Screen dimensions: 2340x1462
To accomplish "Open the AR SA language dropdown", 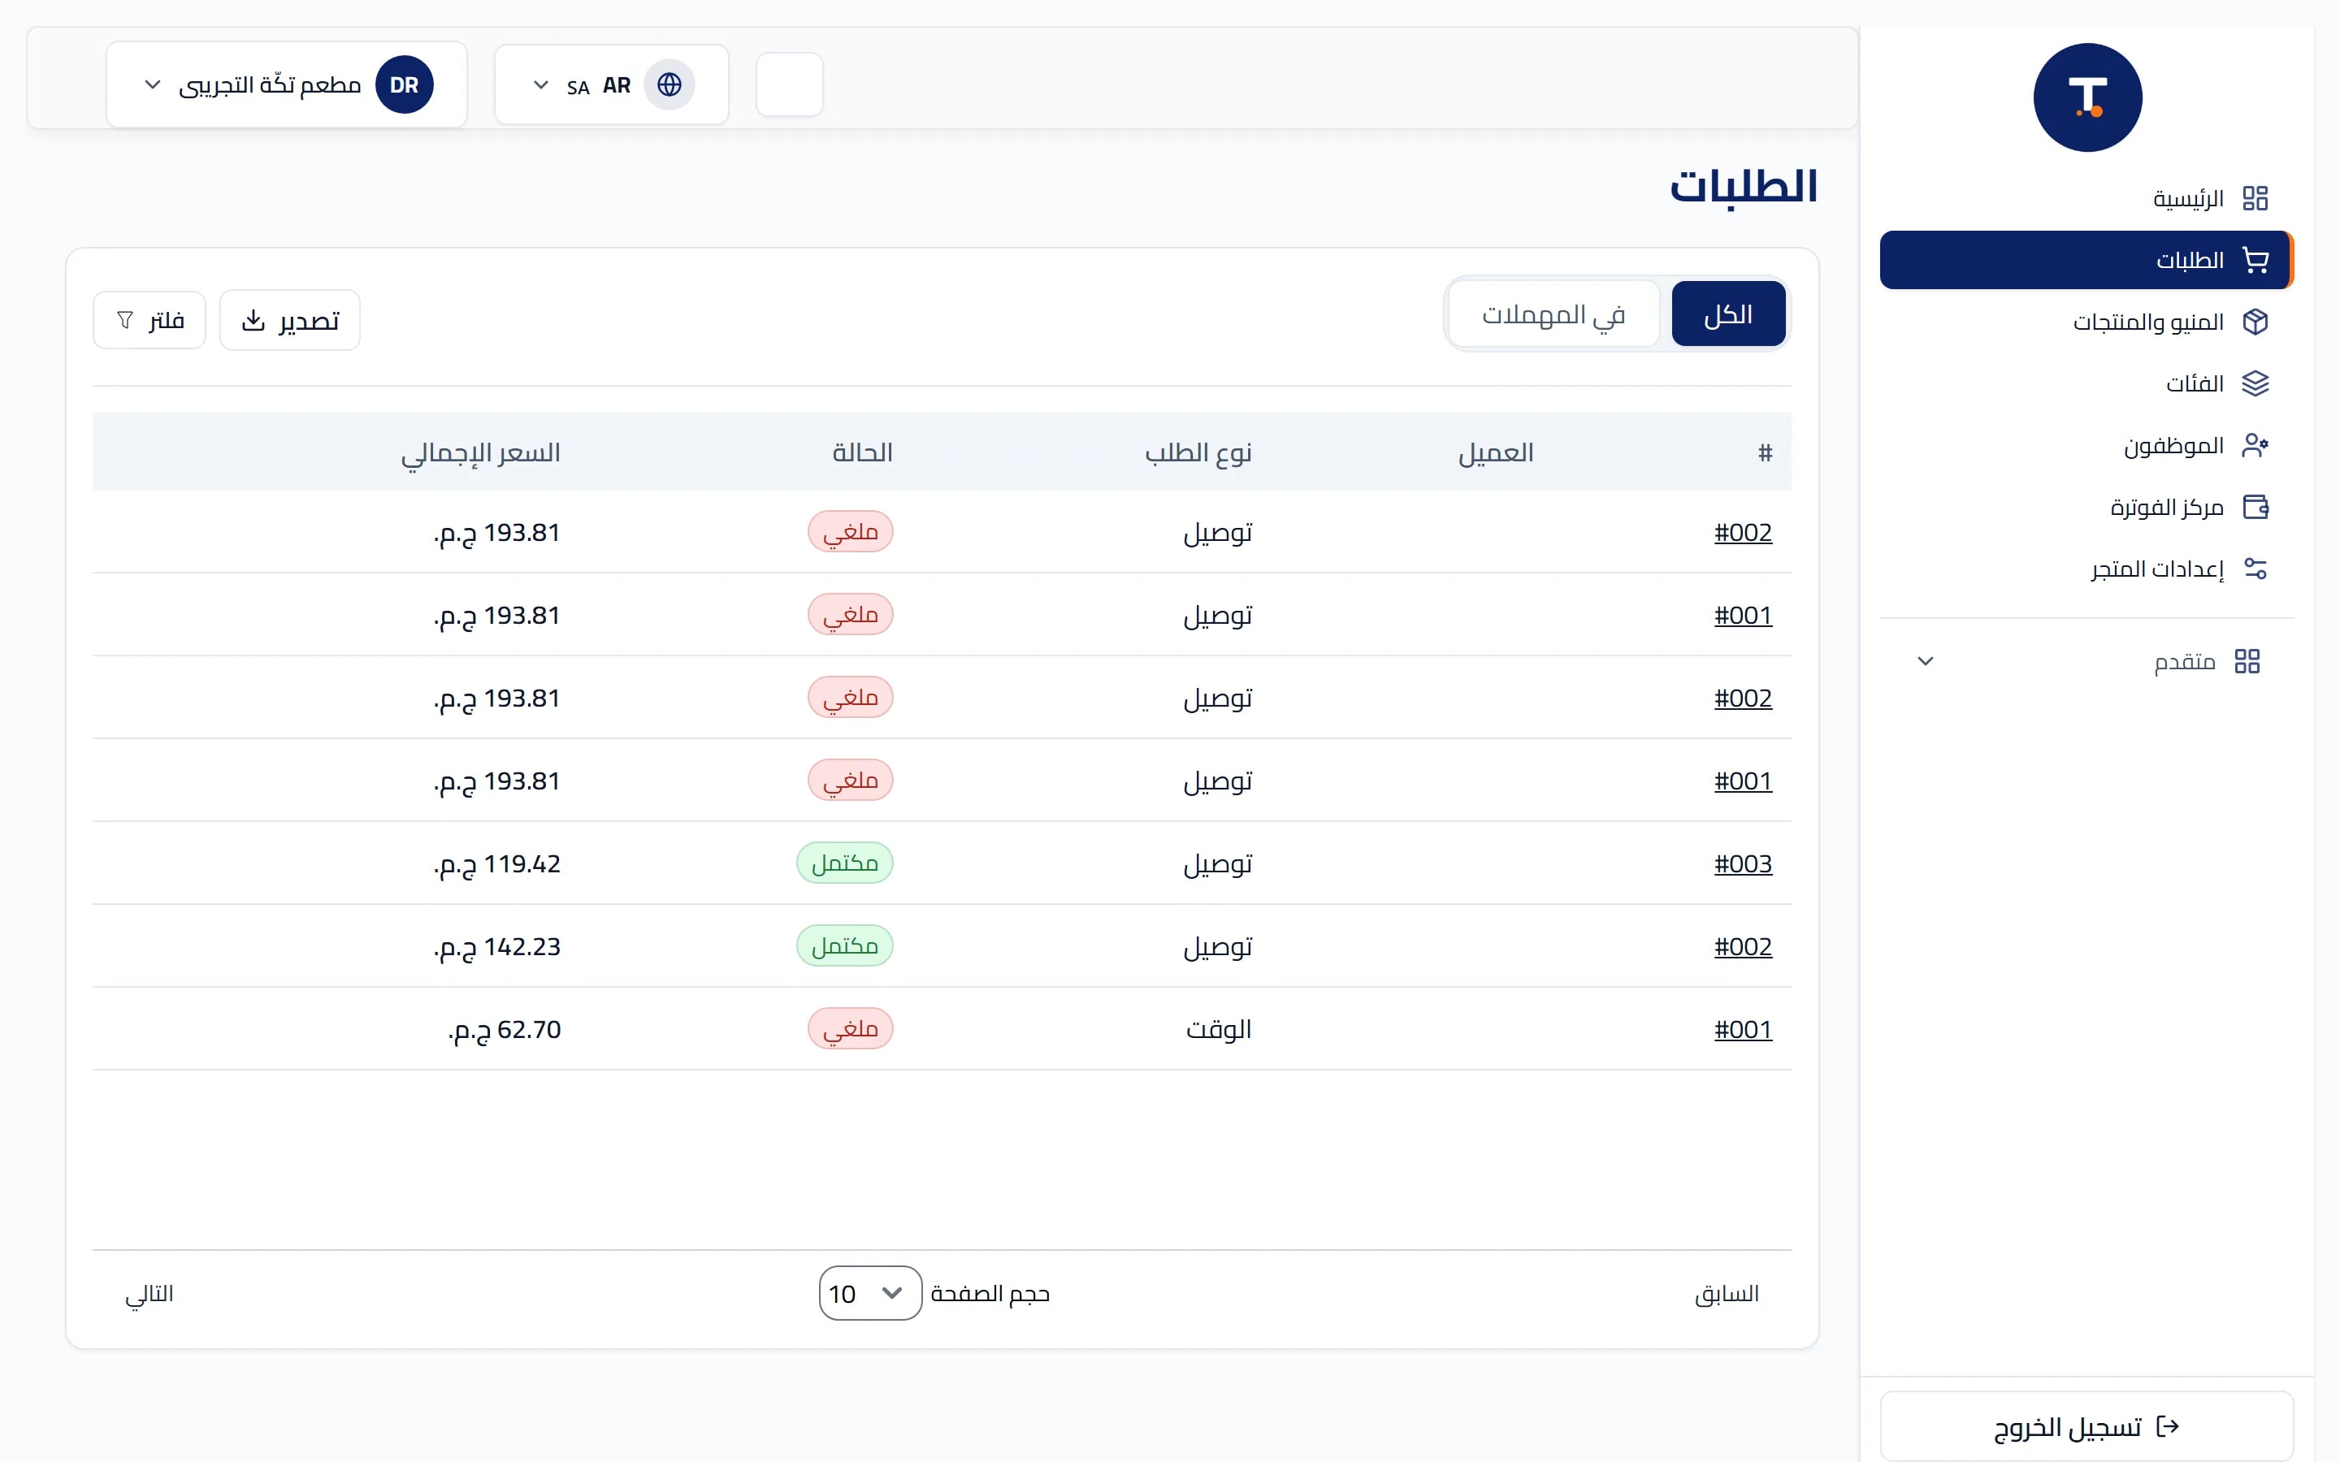I will coord(611,85).
